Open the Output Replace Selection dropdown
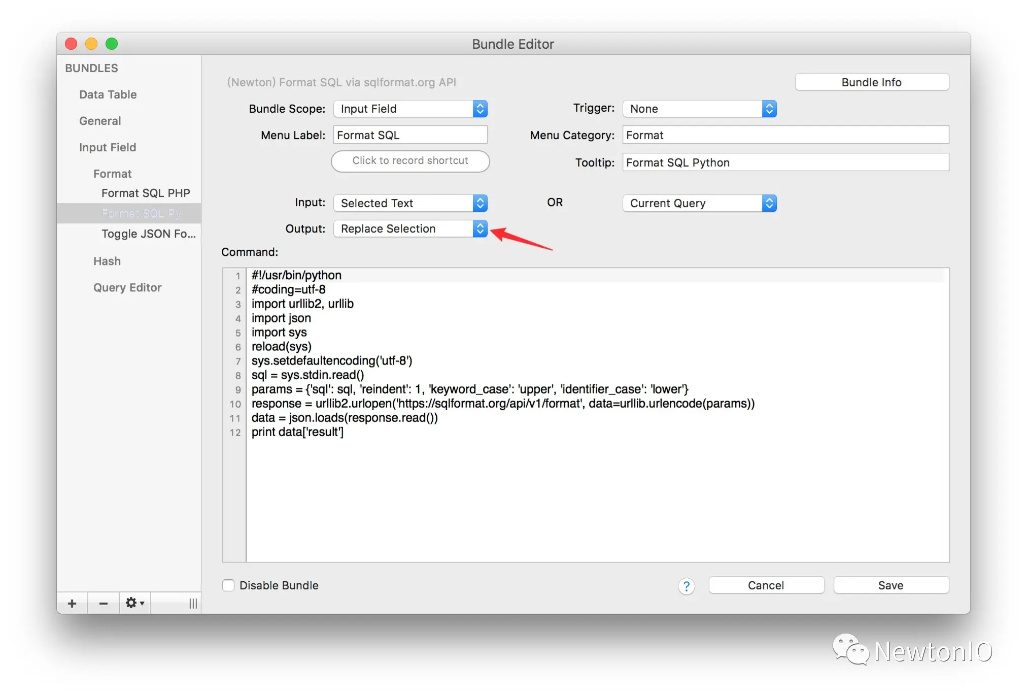1027x695 pixels. pos(410,228)
